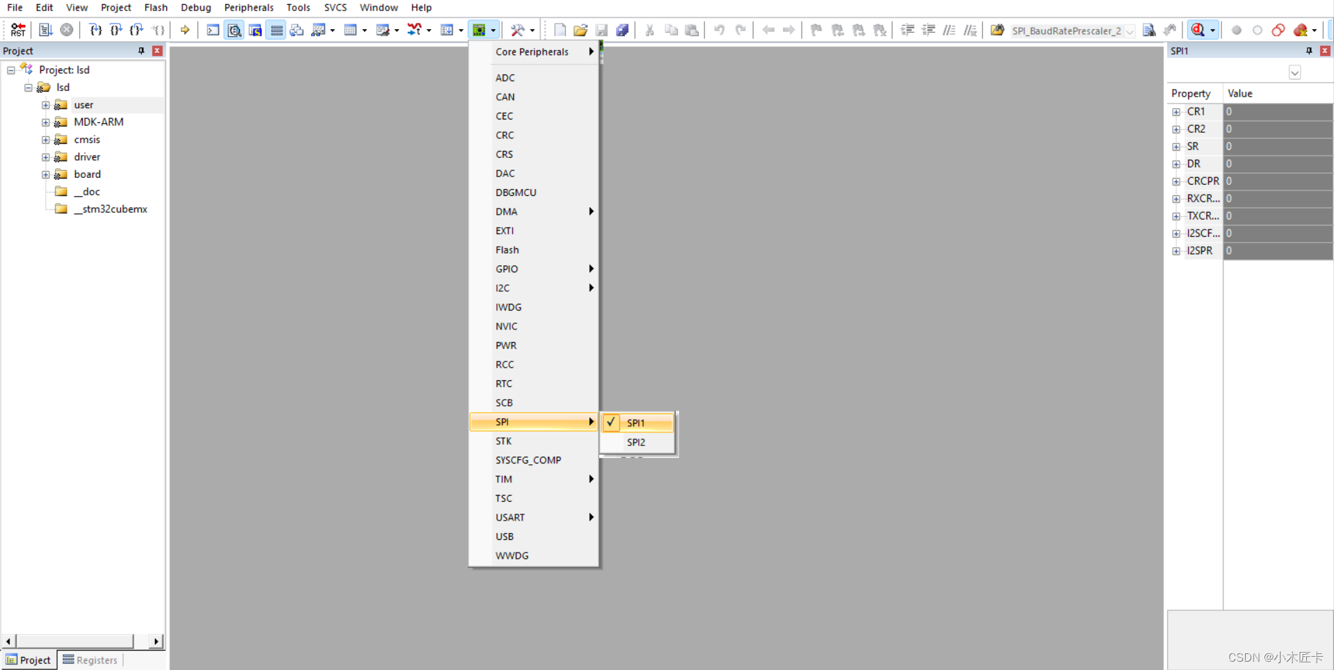Collapse the lsd project node
The width and height of the screenshot is (1334, 670).
pos(29,88)
